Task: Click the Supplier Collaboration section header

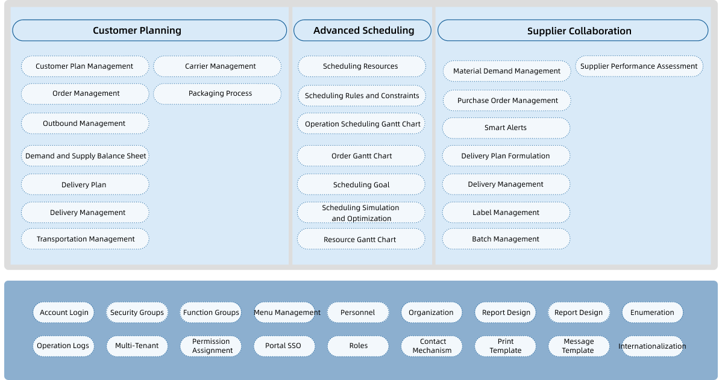Action: click(x=573, y=30)
